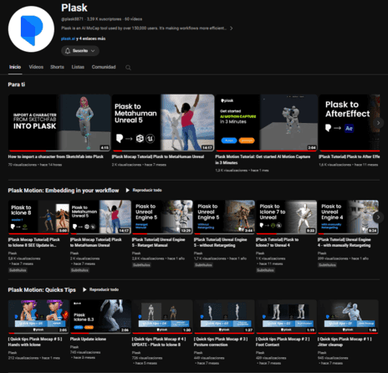
Task: Switch to the Vídeos tab
Action: [36, 67]
